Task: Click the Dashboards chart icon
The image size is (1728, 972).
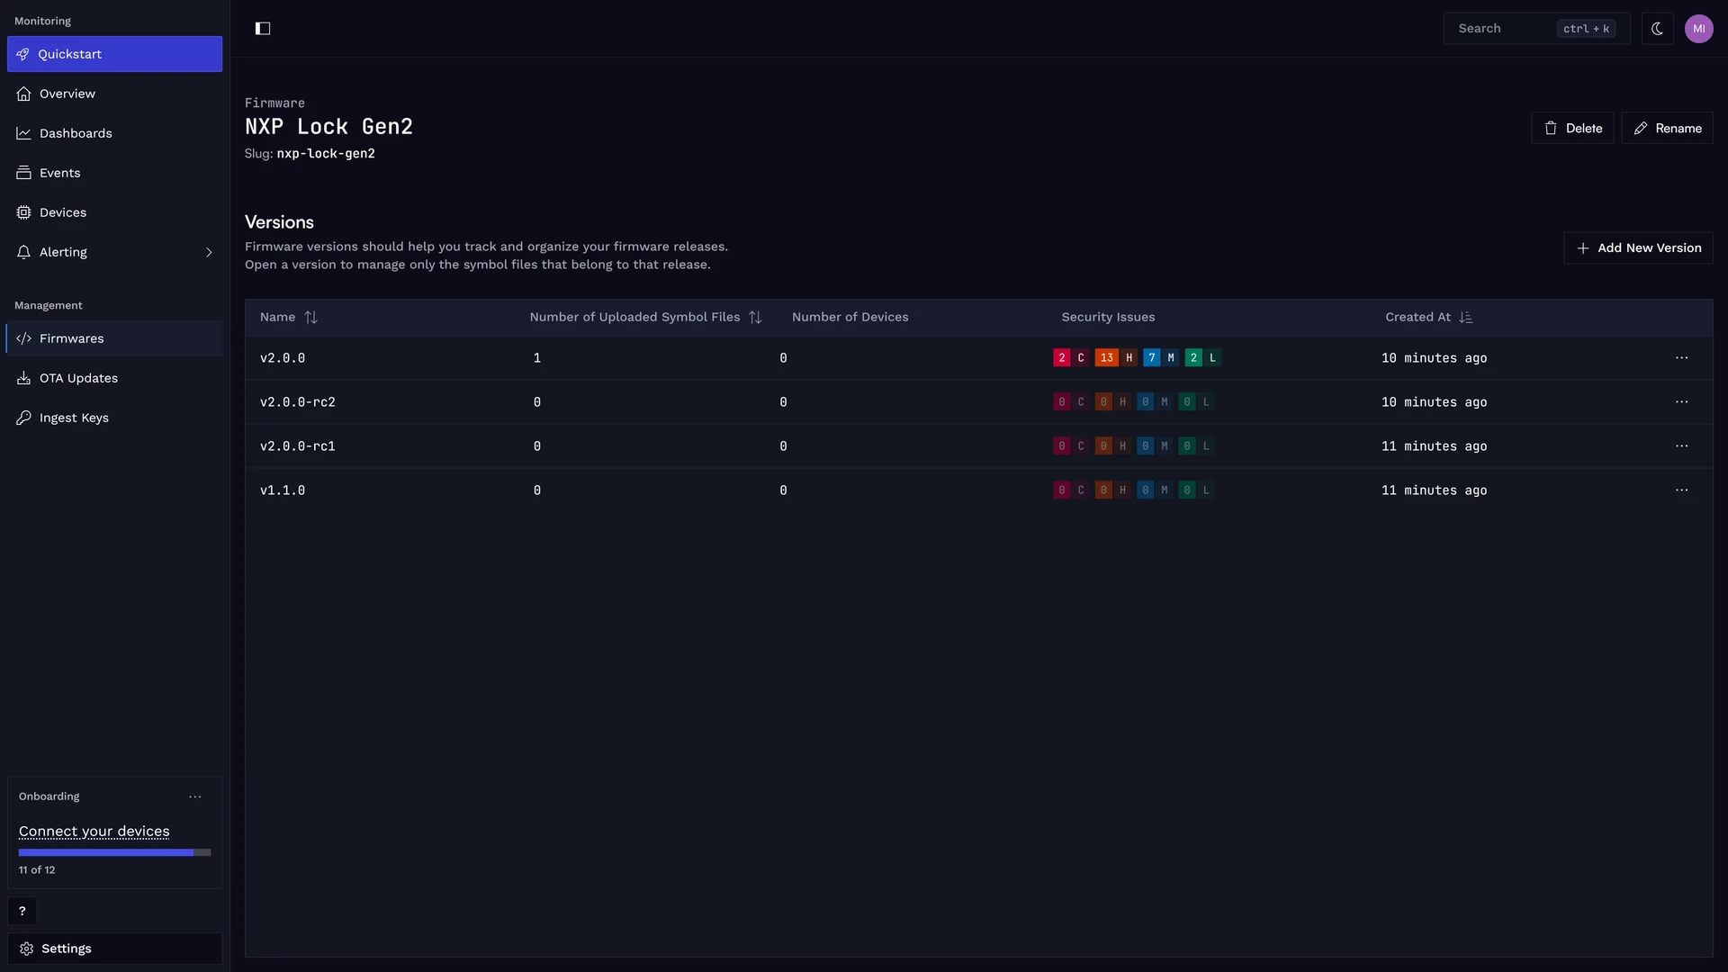Action: tap(23, 133)
